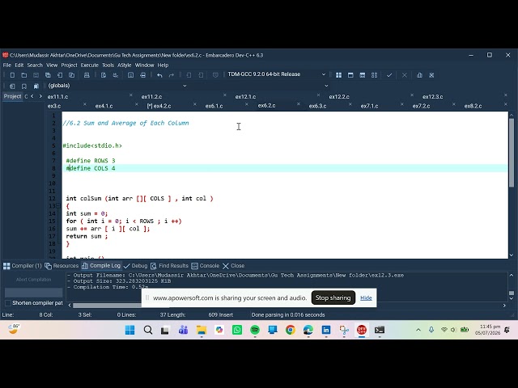Viewport: 518px width, 388px height.
Task: Click the Stop sharing button
Action: [333, 297]
